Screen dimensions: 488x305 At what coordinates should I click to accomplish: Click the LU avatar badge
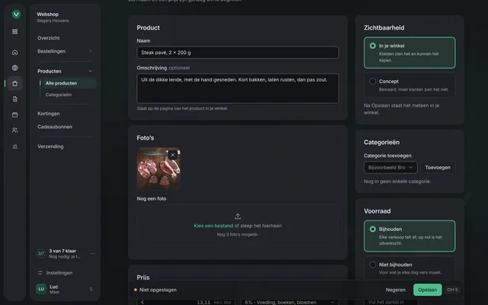click(x=41, y=289)
